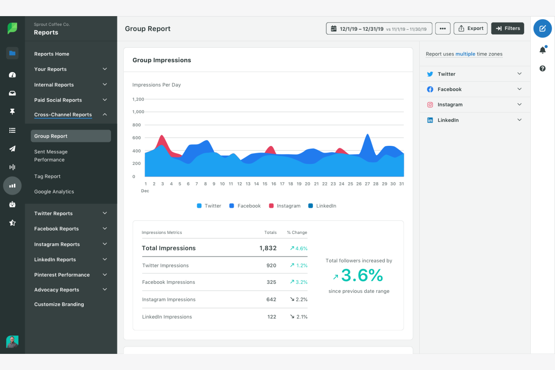The width and height of the screenshot is (555, 370).
Task: Expand Your Reports section
Action: (71, 69)
